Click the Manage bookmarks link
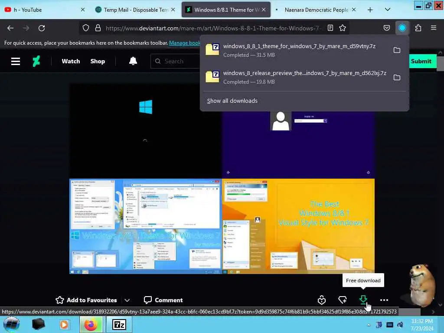Viewport: 444px width, 333px height. click(x=185, y=43)
